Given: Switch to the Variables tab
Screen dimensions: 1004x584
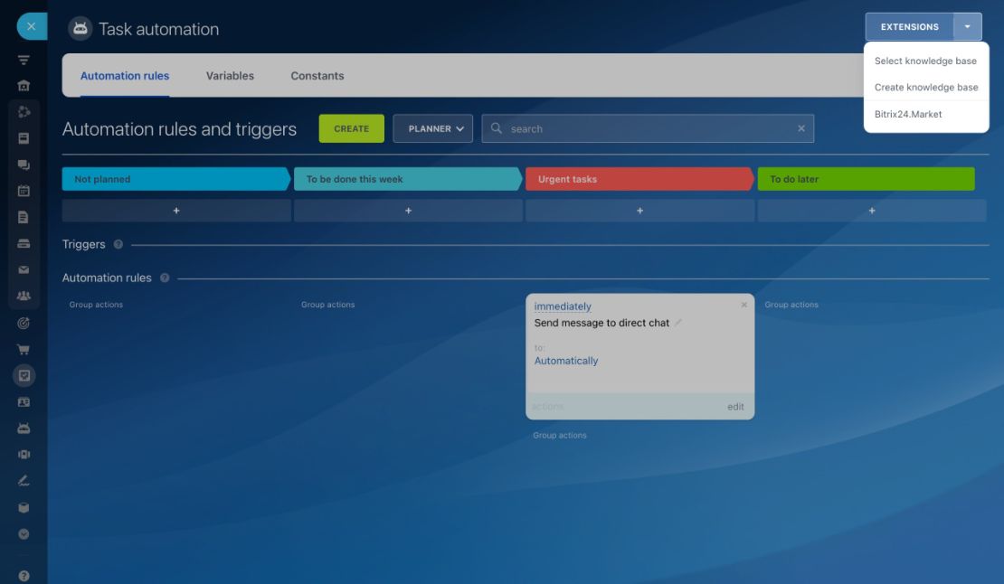Looking at the screenshot, I should point(230,75).
